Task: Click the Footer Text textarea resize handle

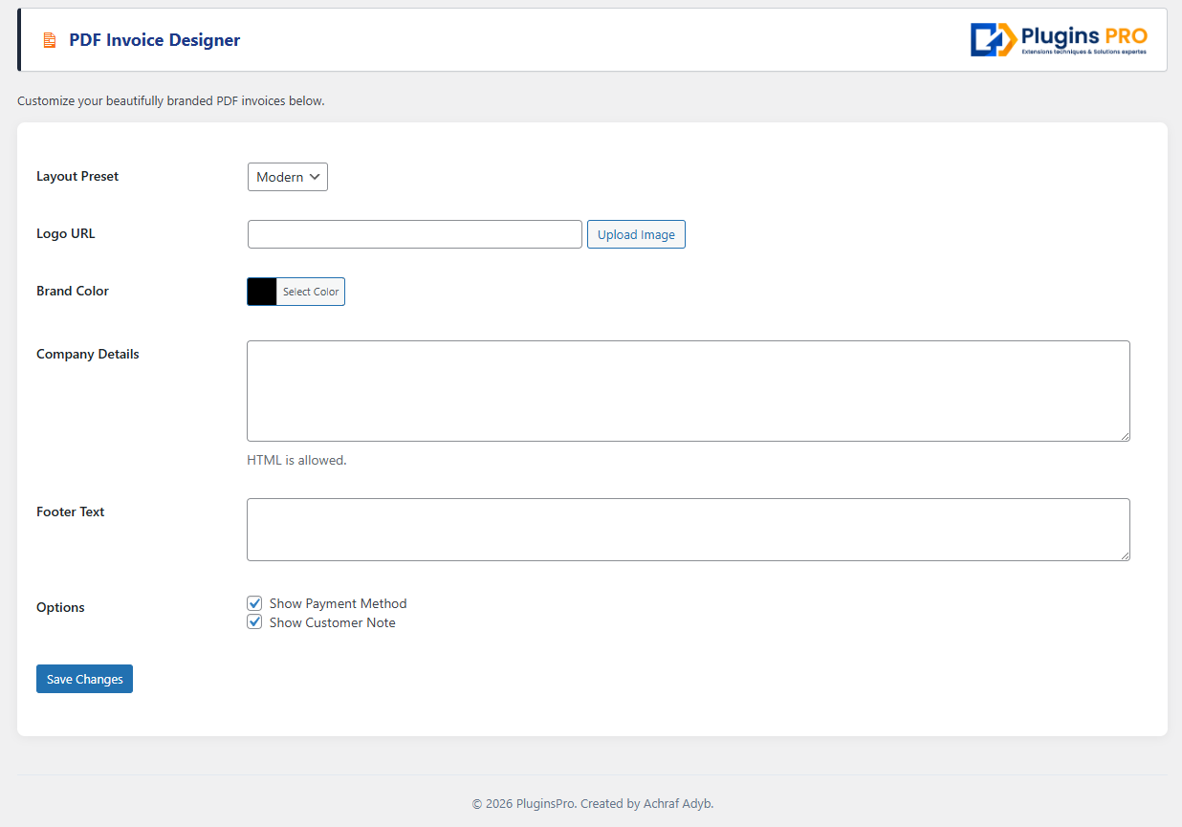Action: click(x=1124, y=555)
